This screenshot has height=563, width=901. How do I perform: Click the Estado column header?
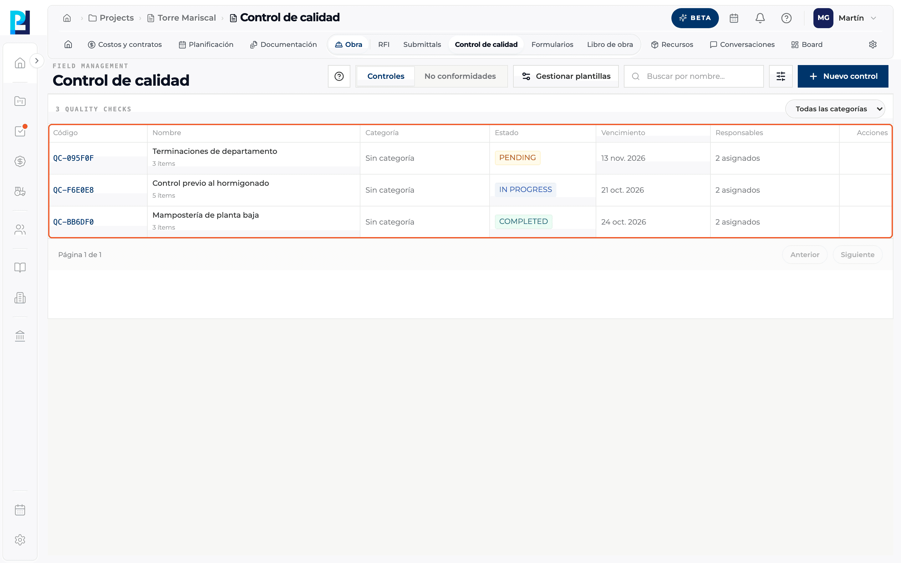click(x=506, y=133)
